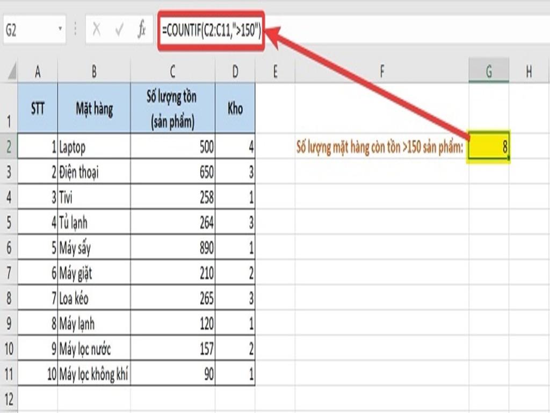
Task: Select column C header
Action: 172,72
